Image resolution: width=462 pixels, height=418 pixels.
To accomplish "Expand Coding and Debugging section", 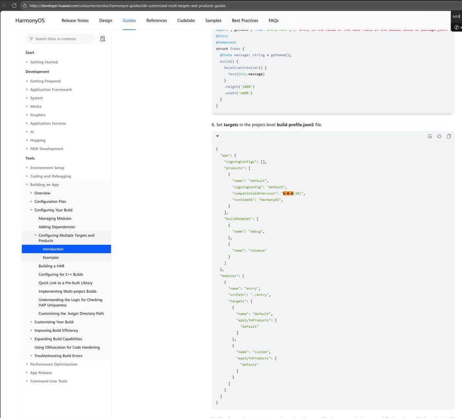I will 50,176.
